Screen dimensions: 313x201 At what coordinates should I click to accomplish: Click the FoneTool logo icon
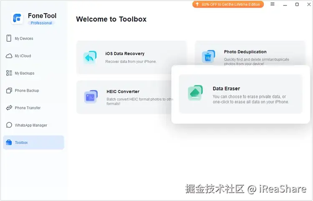tap(17, 18)
